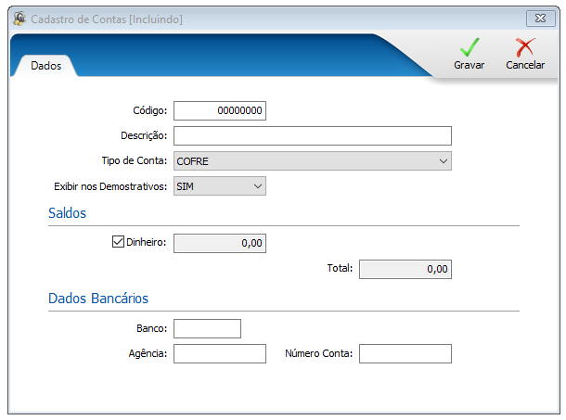Image resolution: width=566 pixels, height=420 pixels.
Task: Click the Agência text field
Action: pyautogui.click(x=220, y=353)
